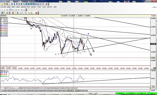The image size is (157, 95).
Task: Select the 5 minute interval
Action: pos(5,10)
